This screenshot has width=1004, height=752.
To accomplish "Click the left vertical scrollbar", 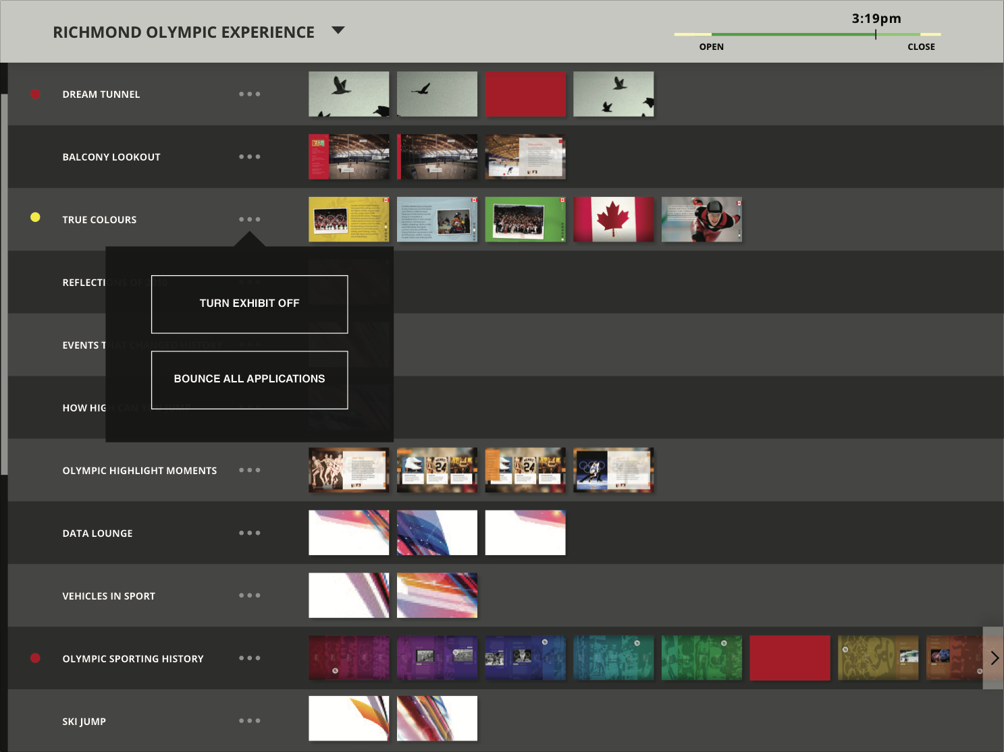I will click(4, 285).
